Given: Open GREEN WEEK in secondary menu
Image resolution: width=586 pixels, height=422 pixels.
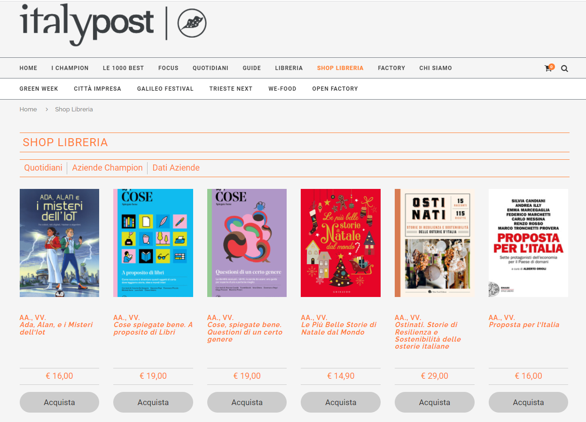Looking at the screenshot, I should [x=39, y=89].
